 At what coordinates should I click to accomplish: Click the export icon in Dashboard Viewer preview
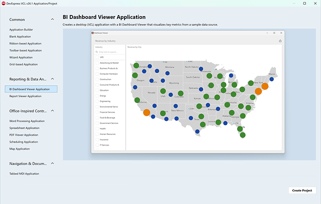[x=280, y=41]
